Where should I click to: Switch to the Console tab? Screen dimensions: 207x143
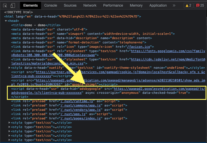point(51,5)
